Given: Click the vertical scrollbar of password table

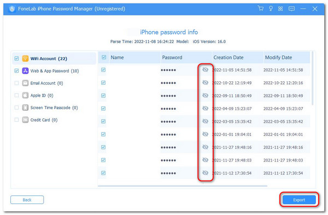Looking at the screenshot, I should (313, 79).
